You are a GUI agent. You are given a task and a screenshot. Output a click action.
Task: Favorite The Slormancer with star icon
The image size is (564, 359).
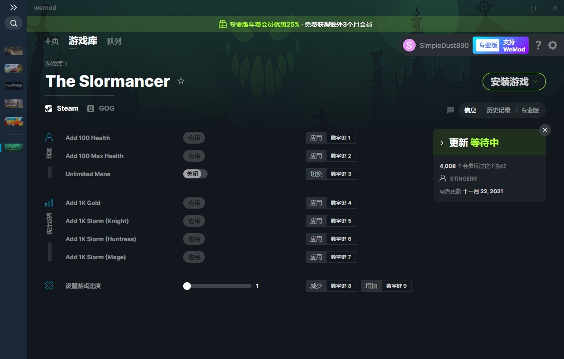(x=181, y=81)
